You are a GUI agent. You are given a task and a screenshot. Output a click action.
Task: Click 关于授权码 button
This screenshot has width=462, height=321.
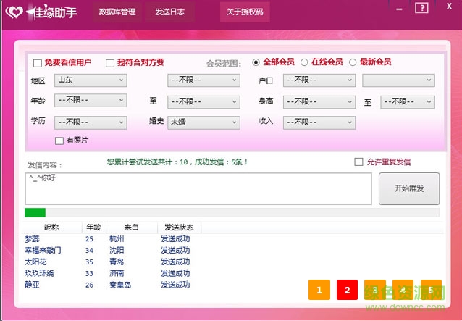(245, 12)
